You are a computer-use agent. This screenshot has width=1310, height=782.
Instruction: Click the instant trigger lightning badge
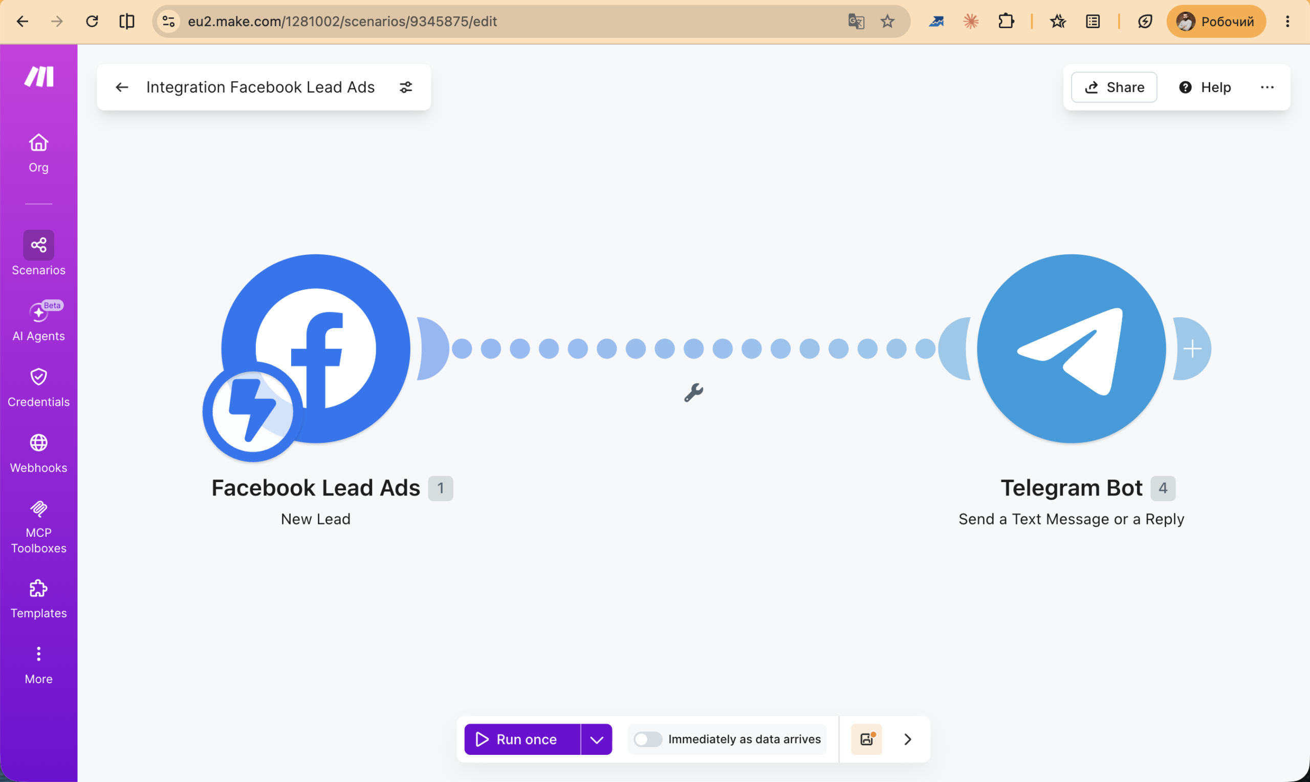coord(253,411)
